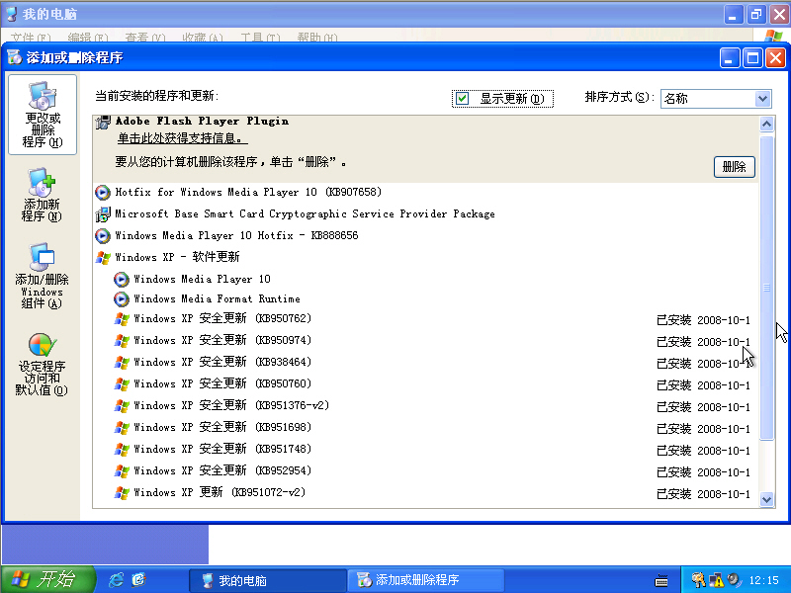Close the 添加或删除程序 window
This screenshot has width=791, height=593.
(776, 58)
